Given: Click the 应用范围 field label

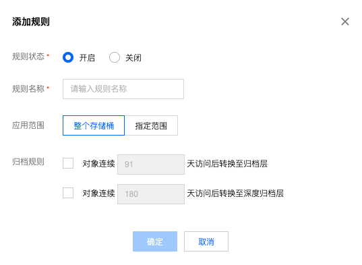Looking at the screenshot, I should tap(28, 125).
